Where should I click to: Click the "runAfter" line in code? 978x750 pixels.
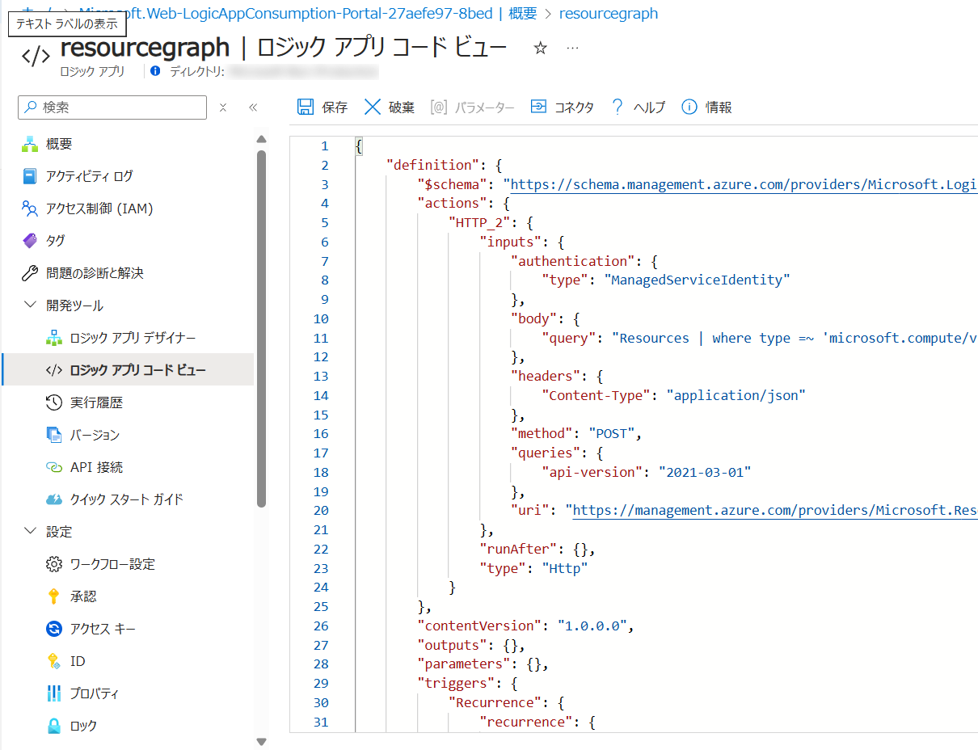click(x=537, y=549)
